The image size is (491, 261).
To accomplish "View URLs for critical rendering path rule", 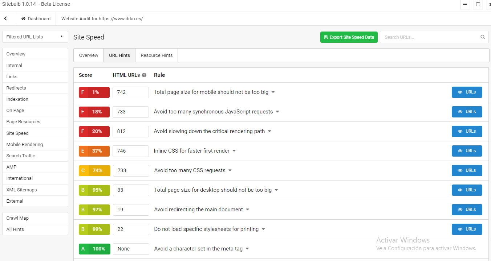I will coord(467,131).
